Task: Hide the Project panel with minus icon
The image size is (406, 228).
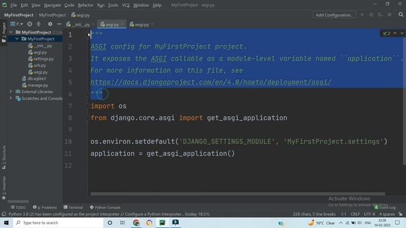Action: 59,24
